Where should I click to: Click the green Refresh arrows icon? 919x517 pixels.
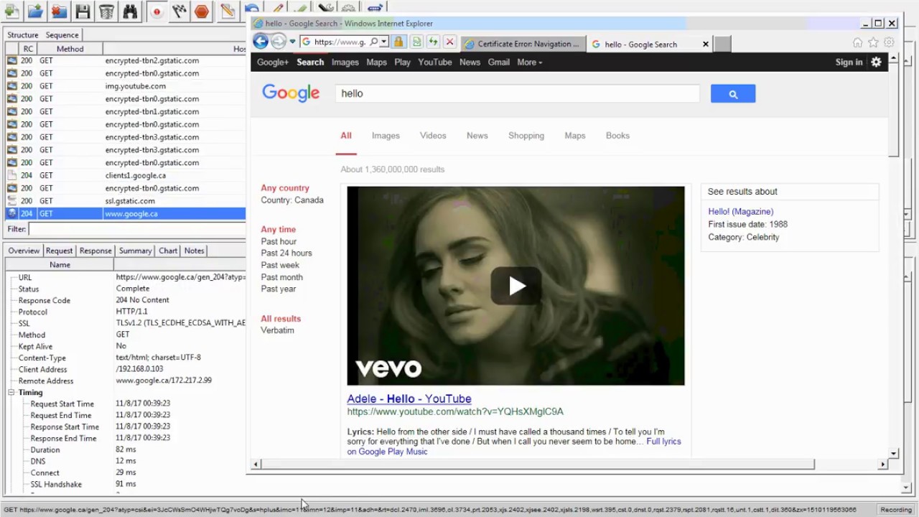point(433,42)
